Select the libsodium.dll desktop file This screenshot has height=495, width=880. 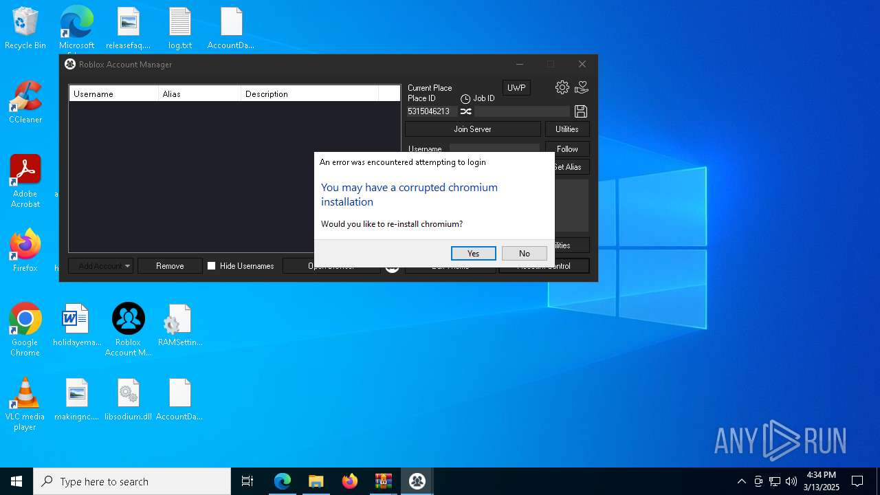(x=128, y=399)
